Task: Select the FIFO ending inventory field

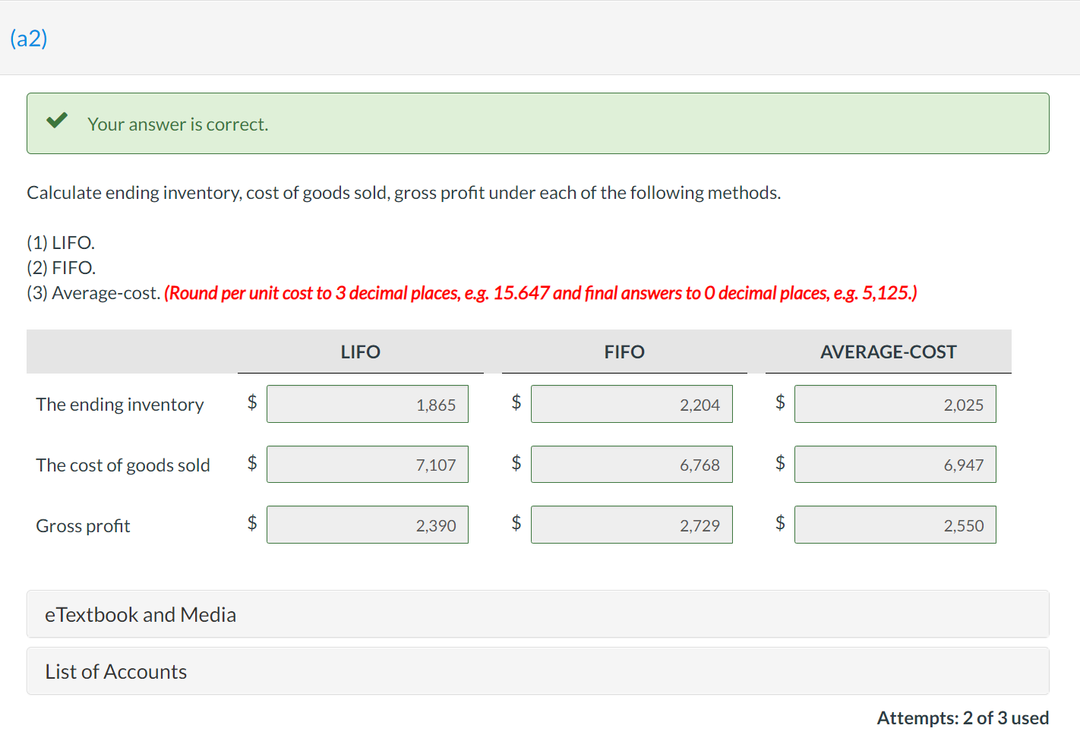Action: coord(632,404)
